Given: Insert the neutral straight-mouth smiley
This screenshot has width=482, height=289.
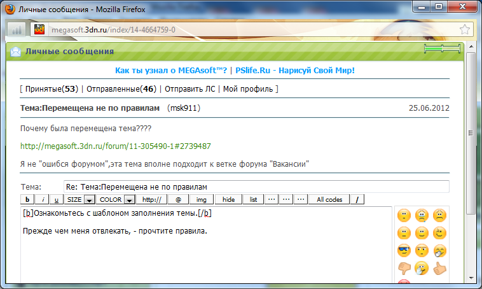Looking at the screenshot, I should point(404,233).
